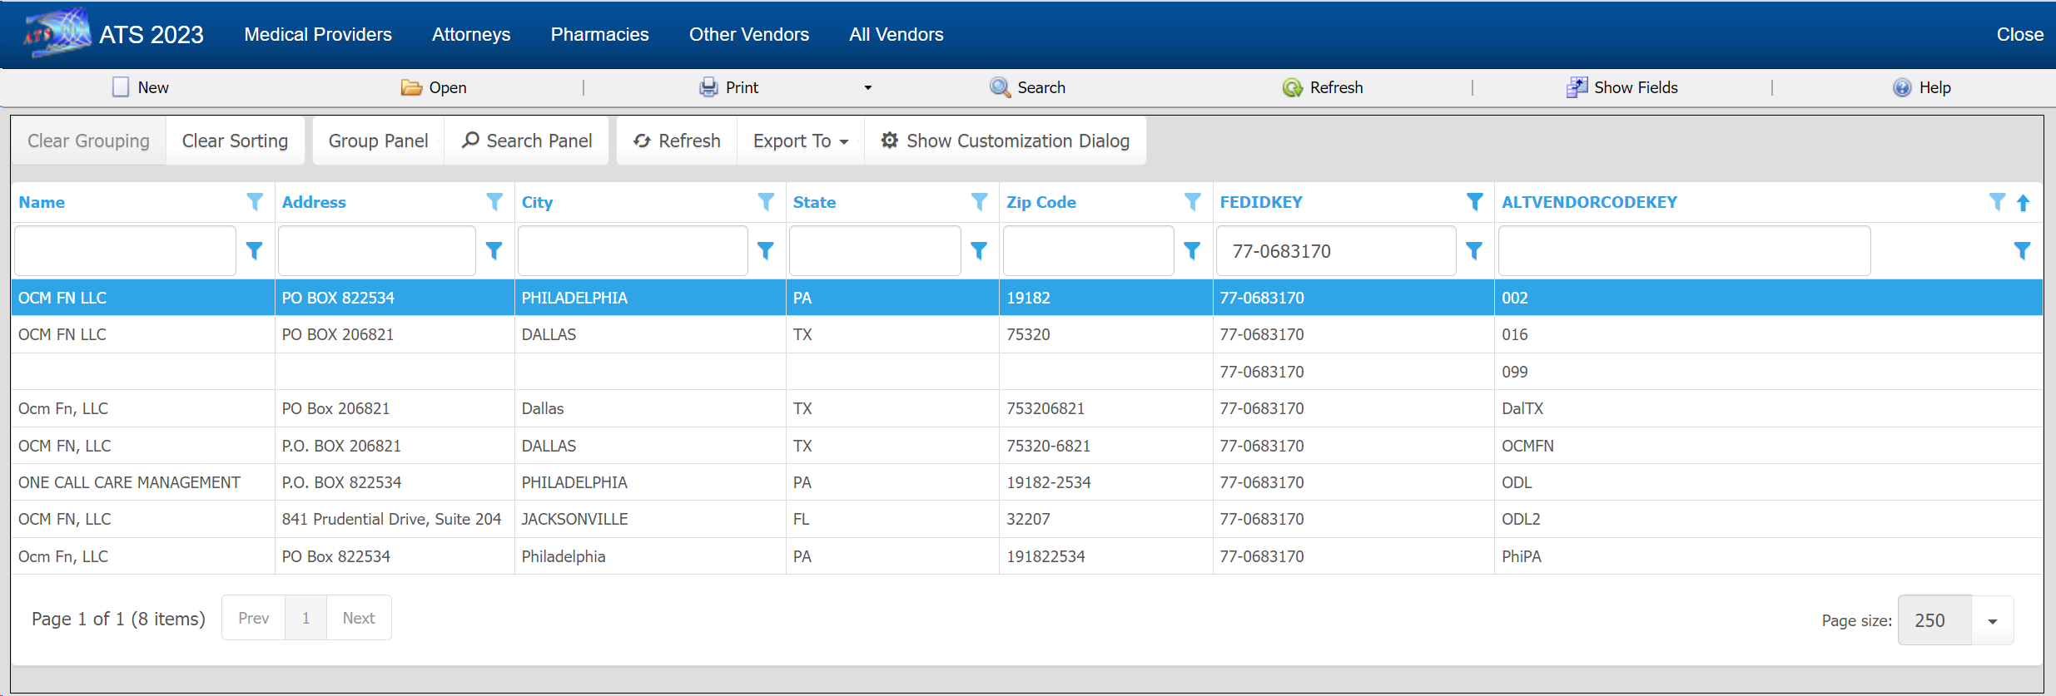
Task: Expand the Print dropdown arrow
Action: pos(867,87)
